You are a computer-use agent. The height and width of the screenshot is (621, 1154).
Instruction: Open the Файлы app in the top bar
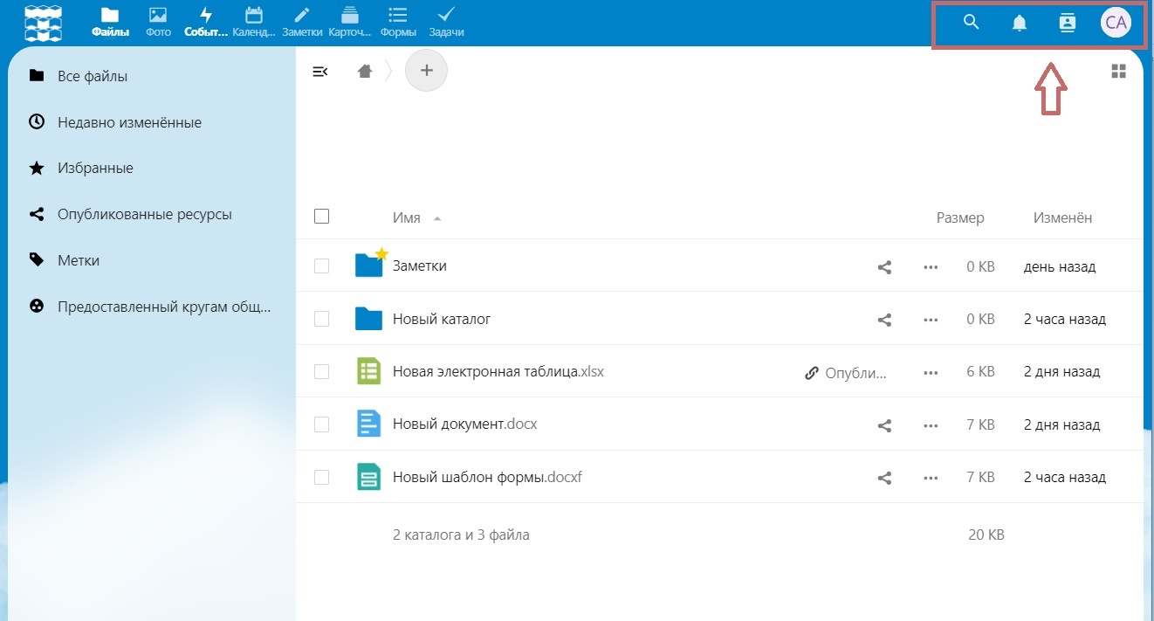(110, 22)
